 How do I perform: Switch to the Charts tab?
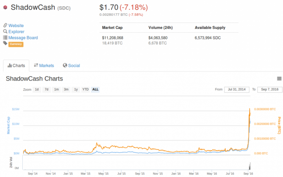(x=16, y=65)
